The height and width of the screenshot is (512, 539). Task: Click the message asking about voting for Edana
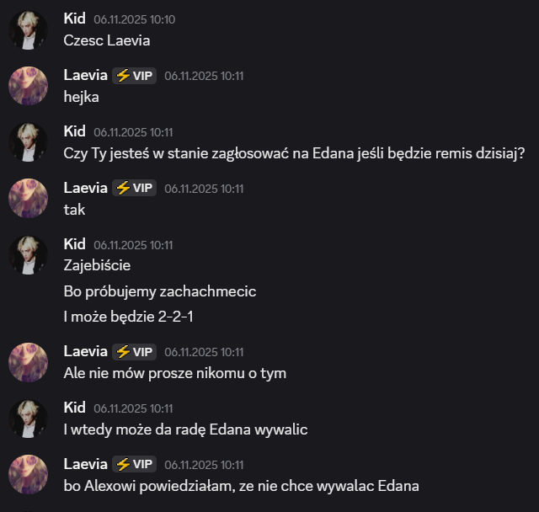click(x=294, y=153)
